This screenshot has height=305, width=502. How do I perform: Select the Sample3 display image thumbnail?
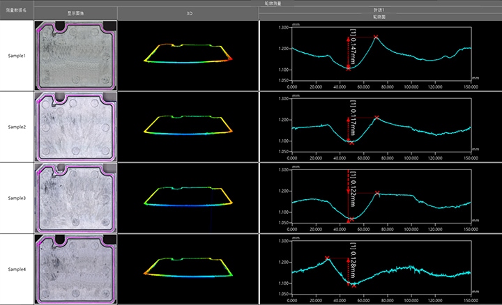tap(75, 198)
